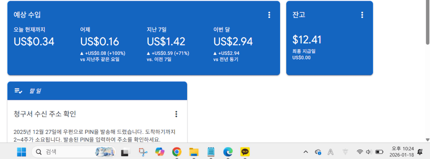The image size is (430, 159).
Task: Click the 잔고 balance amount $12.41
Action: [x=307, y=40]
